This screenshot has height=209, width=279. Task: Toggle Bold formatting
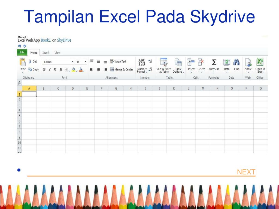point(44,69)
